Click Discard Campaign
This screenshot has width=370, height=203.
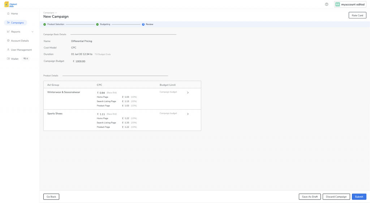pos(336,196)
